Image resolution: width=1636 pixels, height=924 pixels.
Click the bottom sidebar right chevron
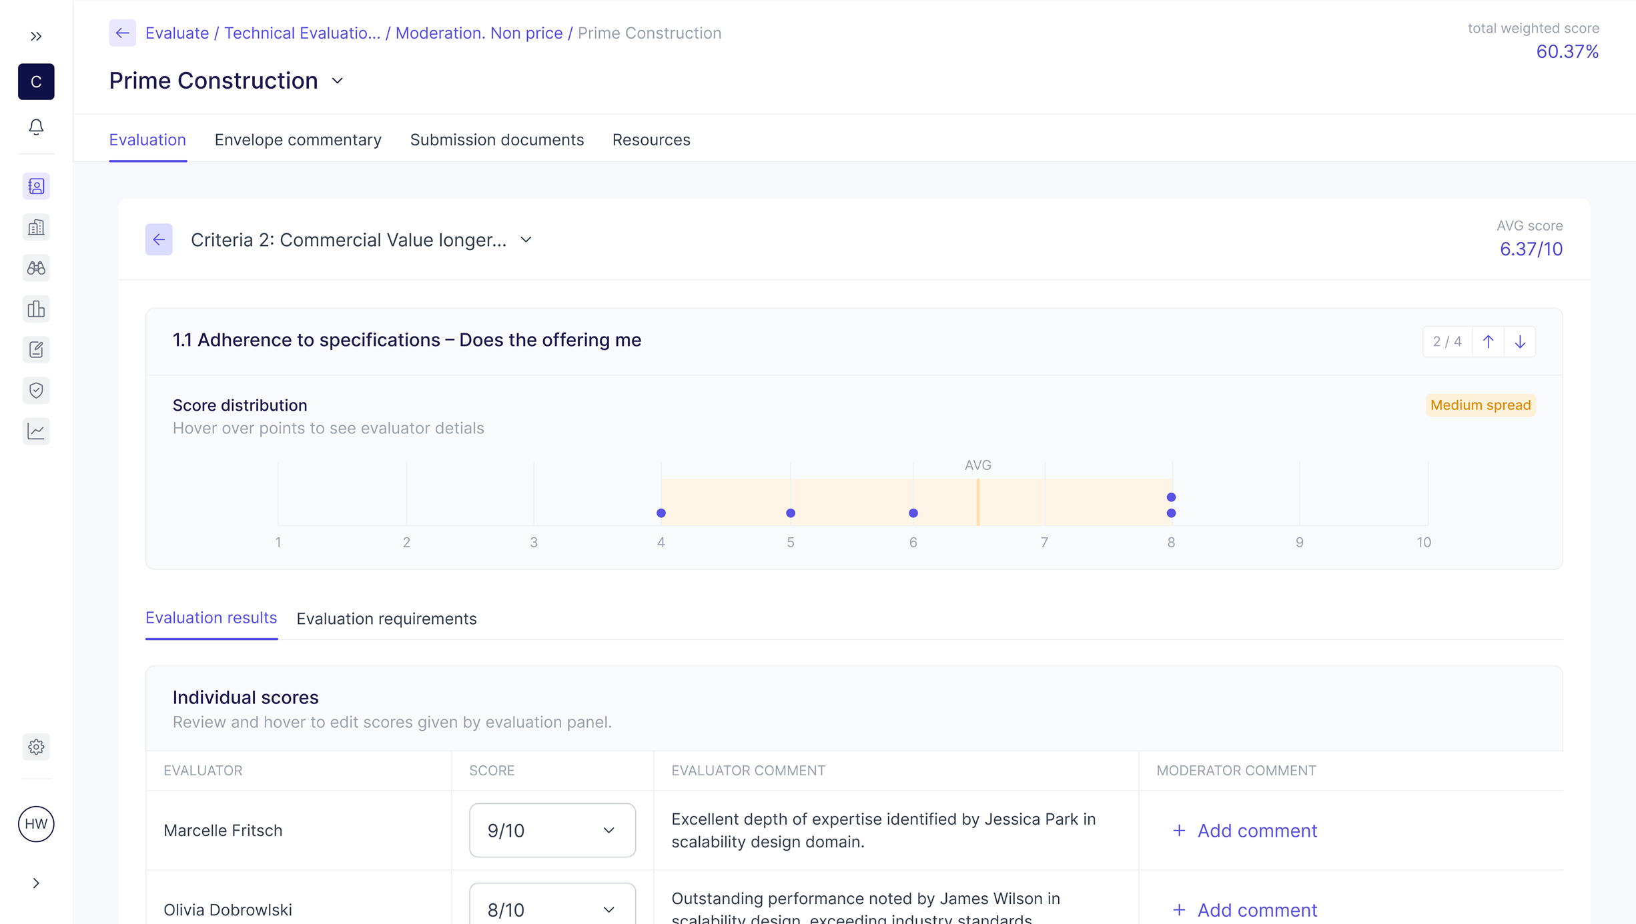click(x=36, y=883)
